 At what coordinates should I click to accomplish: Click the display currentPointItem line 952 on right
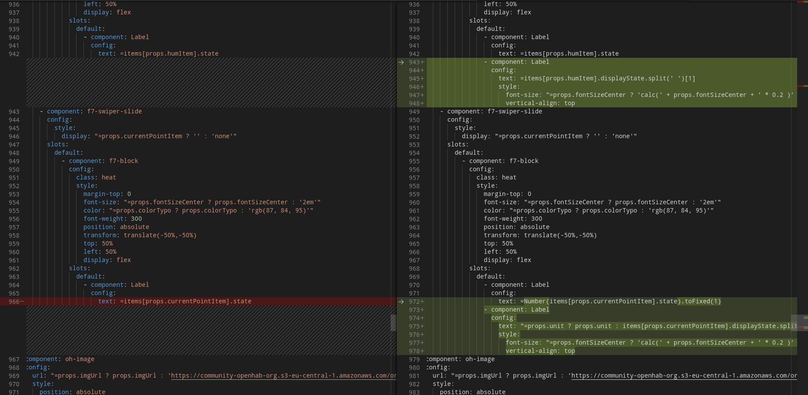[x=549, y=136]
